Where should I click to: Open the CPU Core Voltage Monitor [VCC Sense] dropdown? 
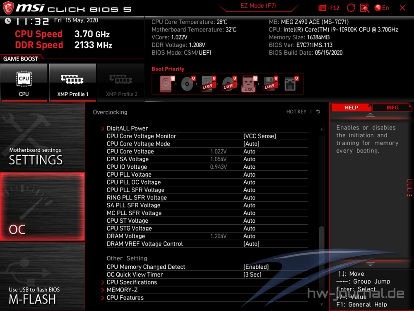coord(260,136)
